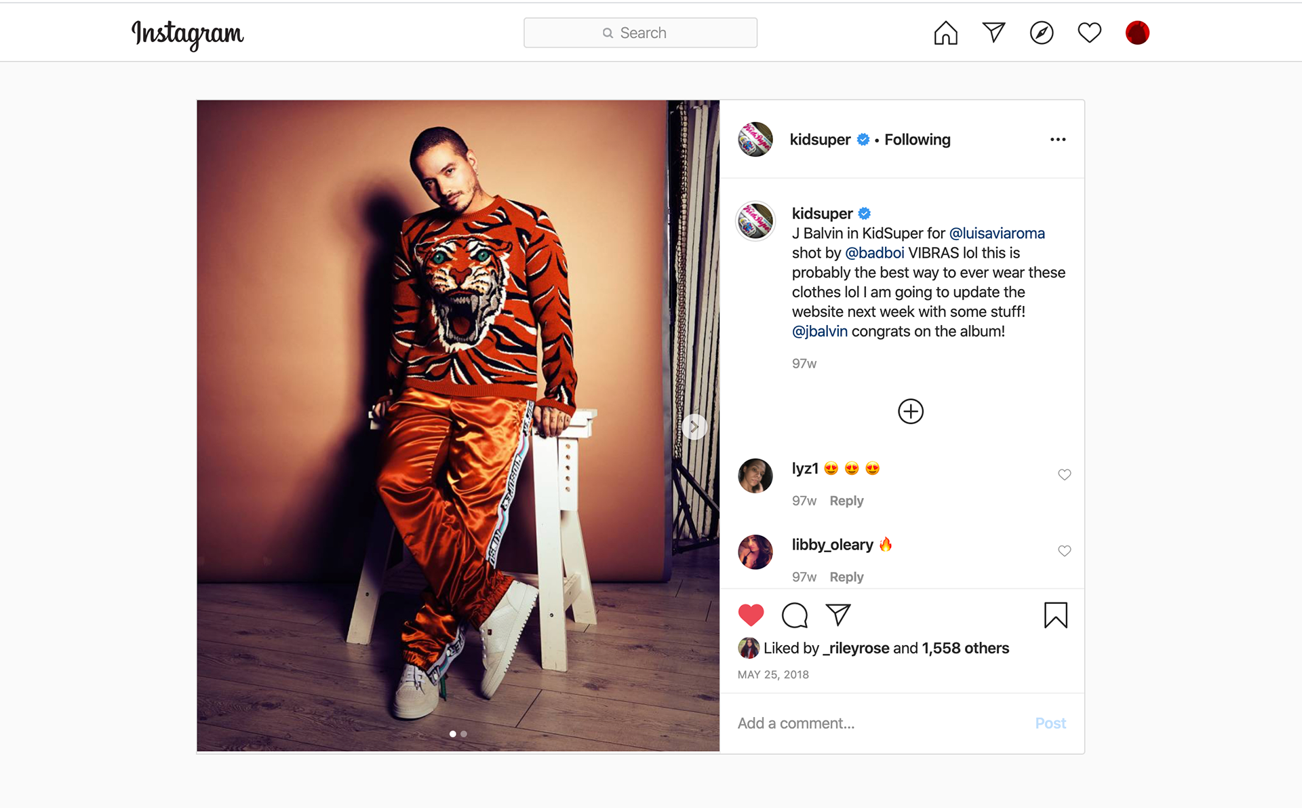This screenshot has width=1302, height=808.
Task: Select second carousel dot indicator
Action: point(464,734)
